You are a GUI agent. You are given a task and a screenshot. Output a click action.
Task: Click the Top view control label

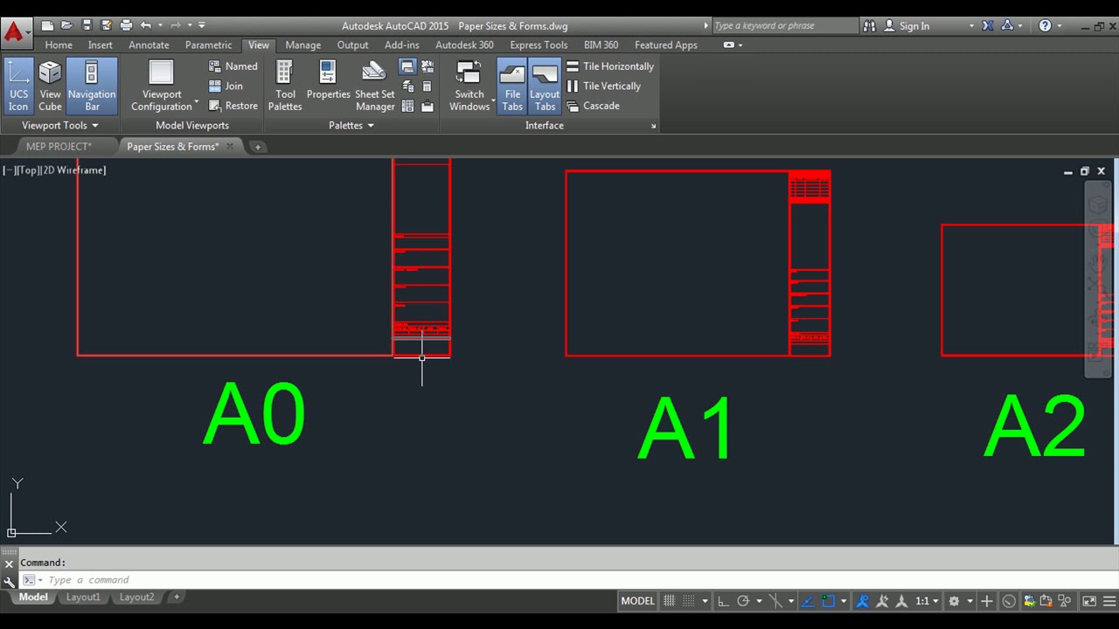[29, 170]
